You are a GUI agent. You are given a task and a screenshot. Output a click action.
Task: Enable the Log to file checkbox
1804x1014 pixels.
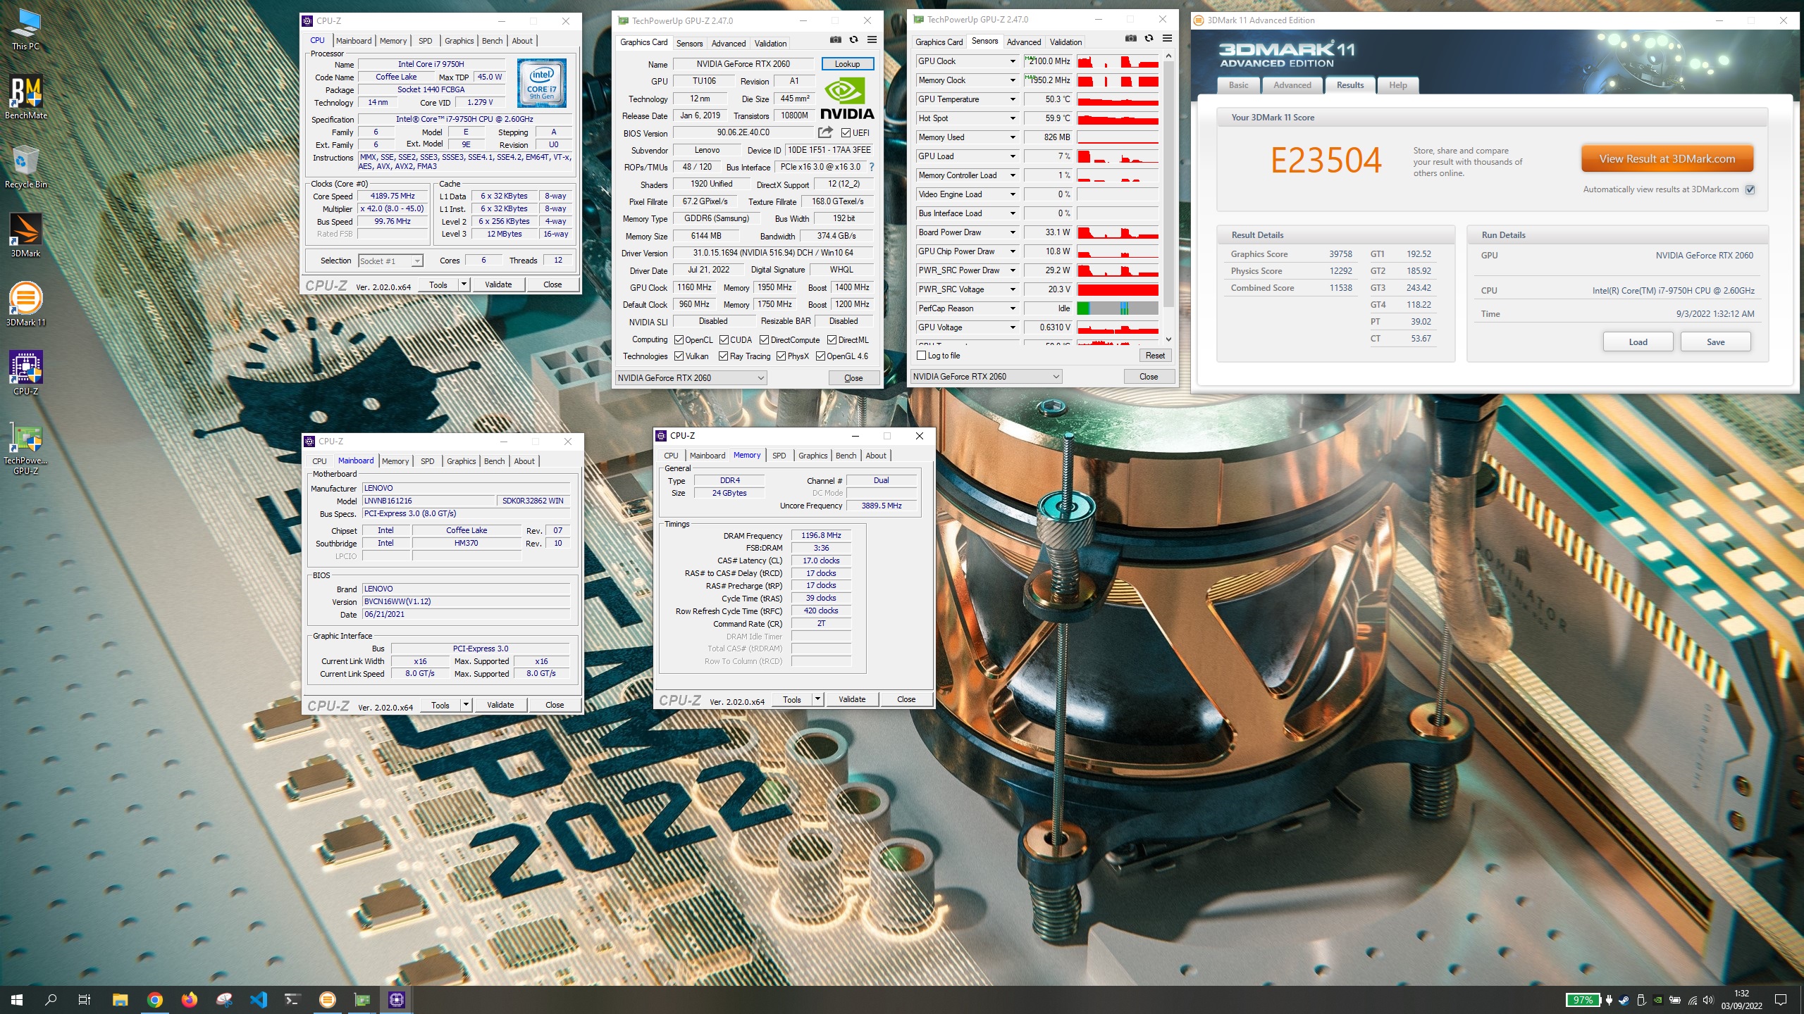coord(921,356)
